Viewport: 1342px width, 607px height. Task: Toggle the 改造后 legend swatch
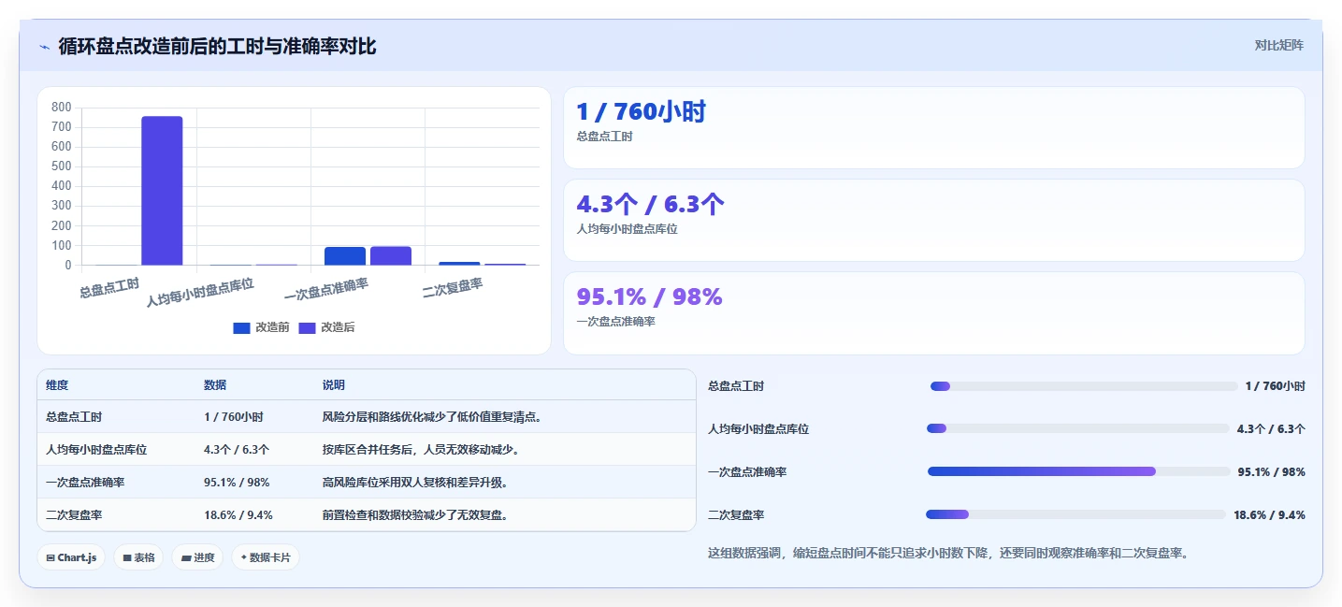click(x=307, y=327)
